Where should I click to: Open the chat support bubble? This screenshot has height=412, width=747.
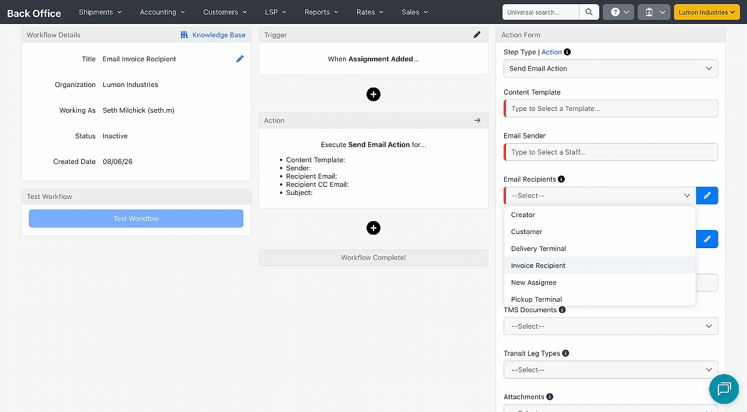(724, 389)
